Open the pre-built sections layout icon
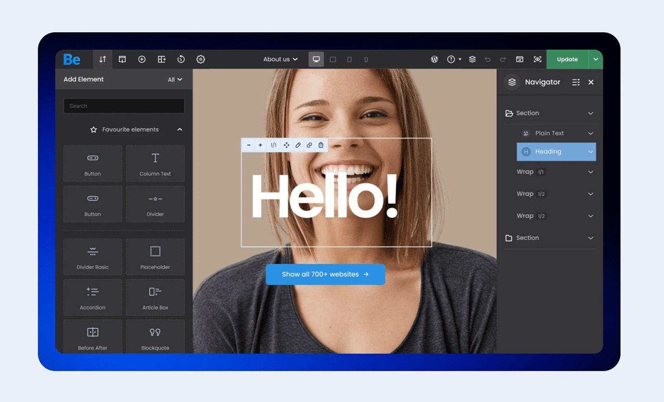 pos(161,59)
